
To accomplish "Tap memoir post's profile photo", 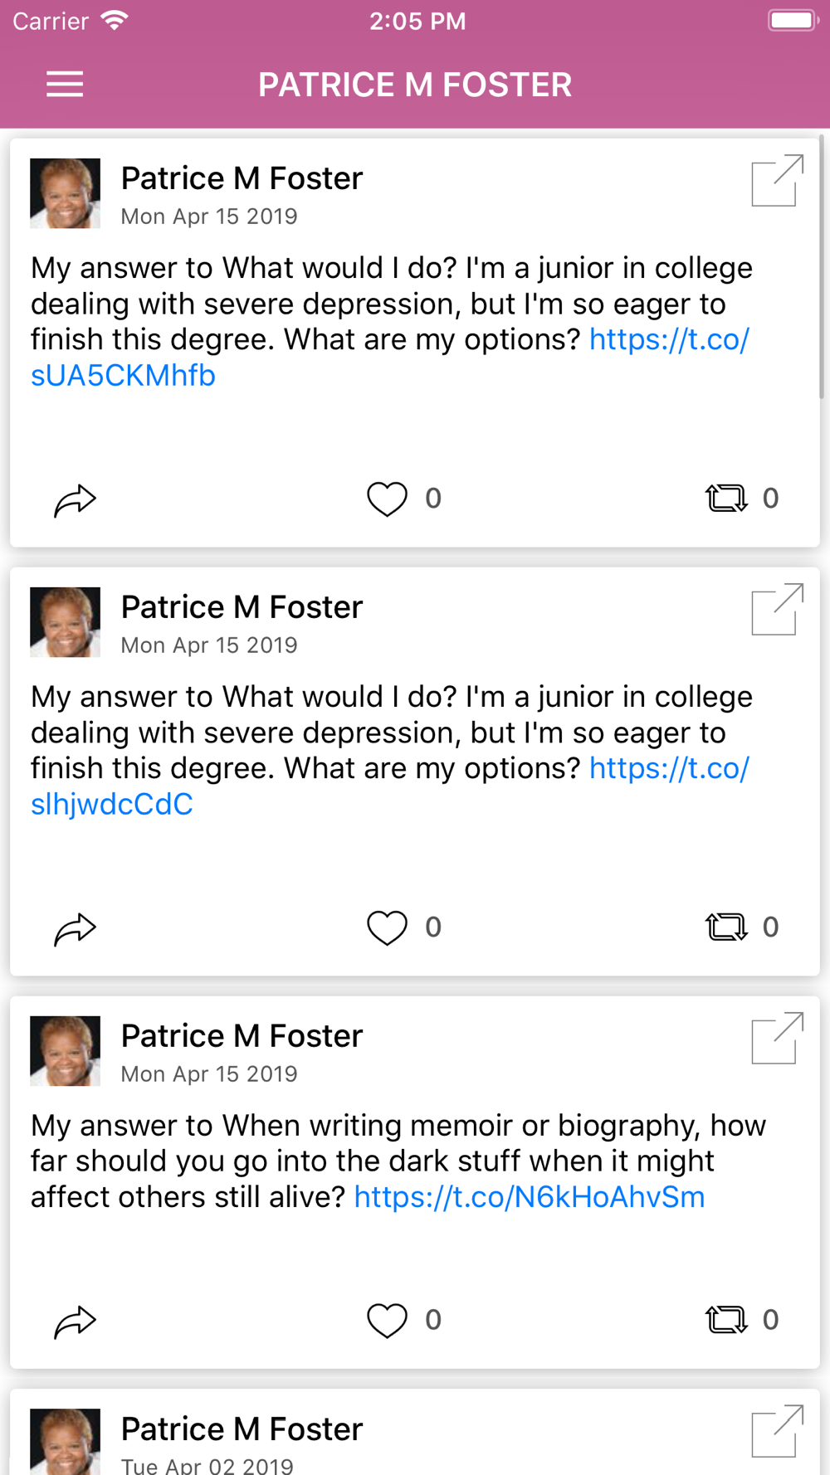I will tap(66, 1051).
